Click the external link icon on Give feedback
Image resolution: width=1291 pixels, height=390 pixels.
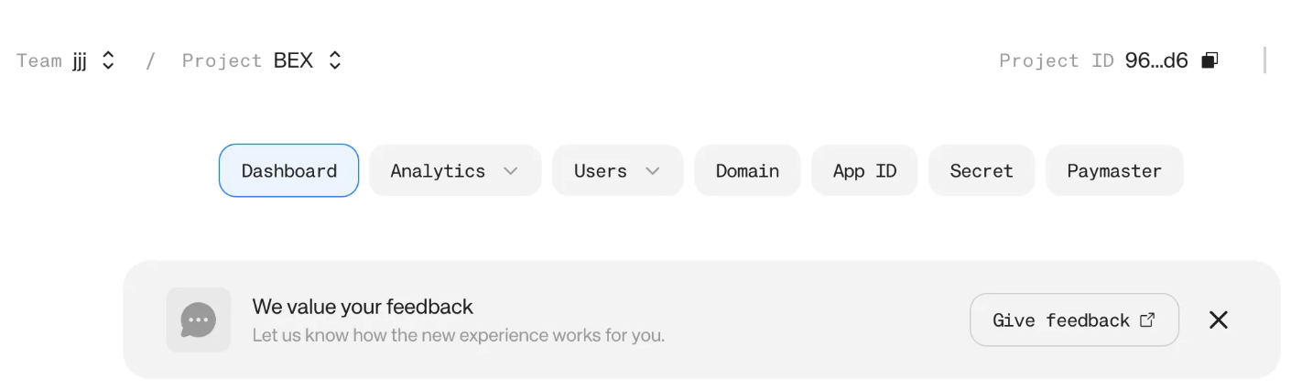(x=1147, y=320)
